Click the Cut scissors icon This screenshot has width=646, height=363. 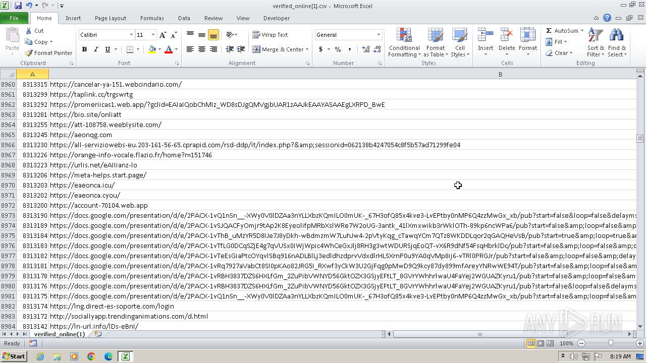[x=29, y=31]
